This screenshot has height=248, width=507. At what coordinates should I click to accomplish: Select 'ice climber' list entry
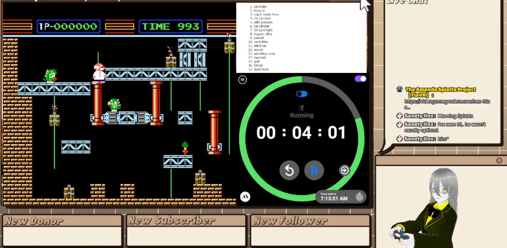[x=262, y=26]
